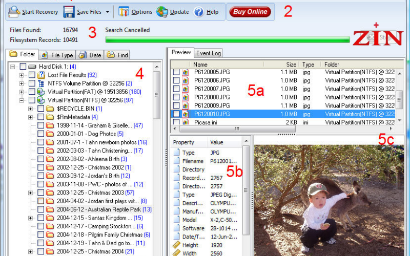Check the 2003-09-12 Jordan's Birth box

click(40, 176)
